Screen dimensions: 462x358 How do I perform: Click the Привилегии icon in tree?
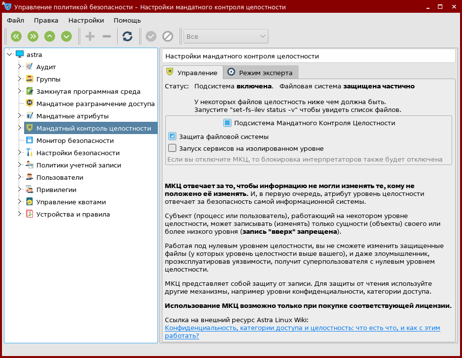(x=30, y=190)
